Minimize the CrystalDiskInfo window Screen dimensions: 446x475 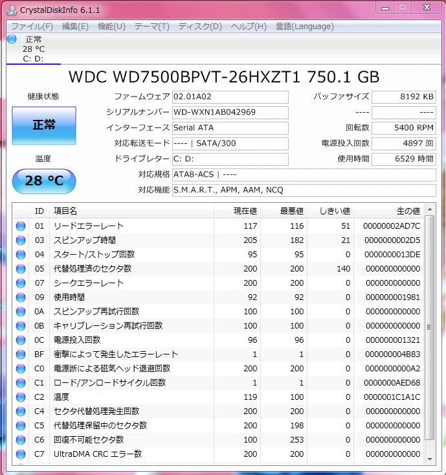pyautogui.click(x=385, y=8)
